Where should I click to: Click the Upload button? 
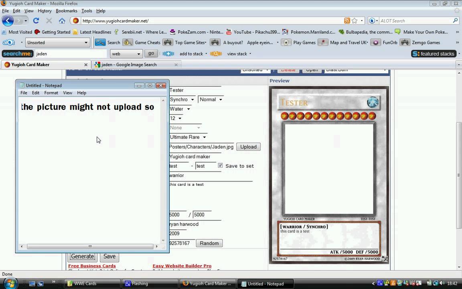tap(248, 147)
